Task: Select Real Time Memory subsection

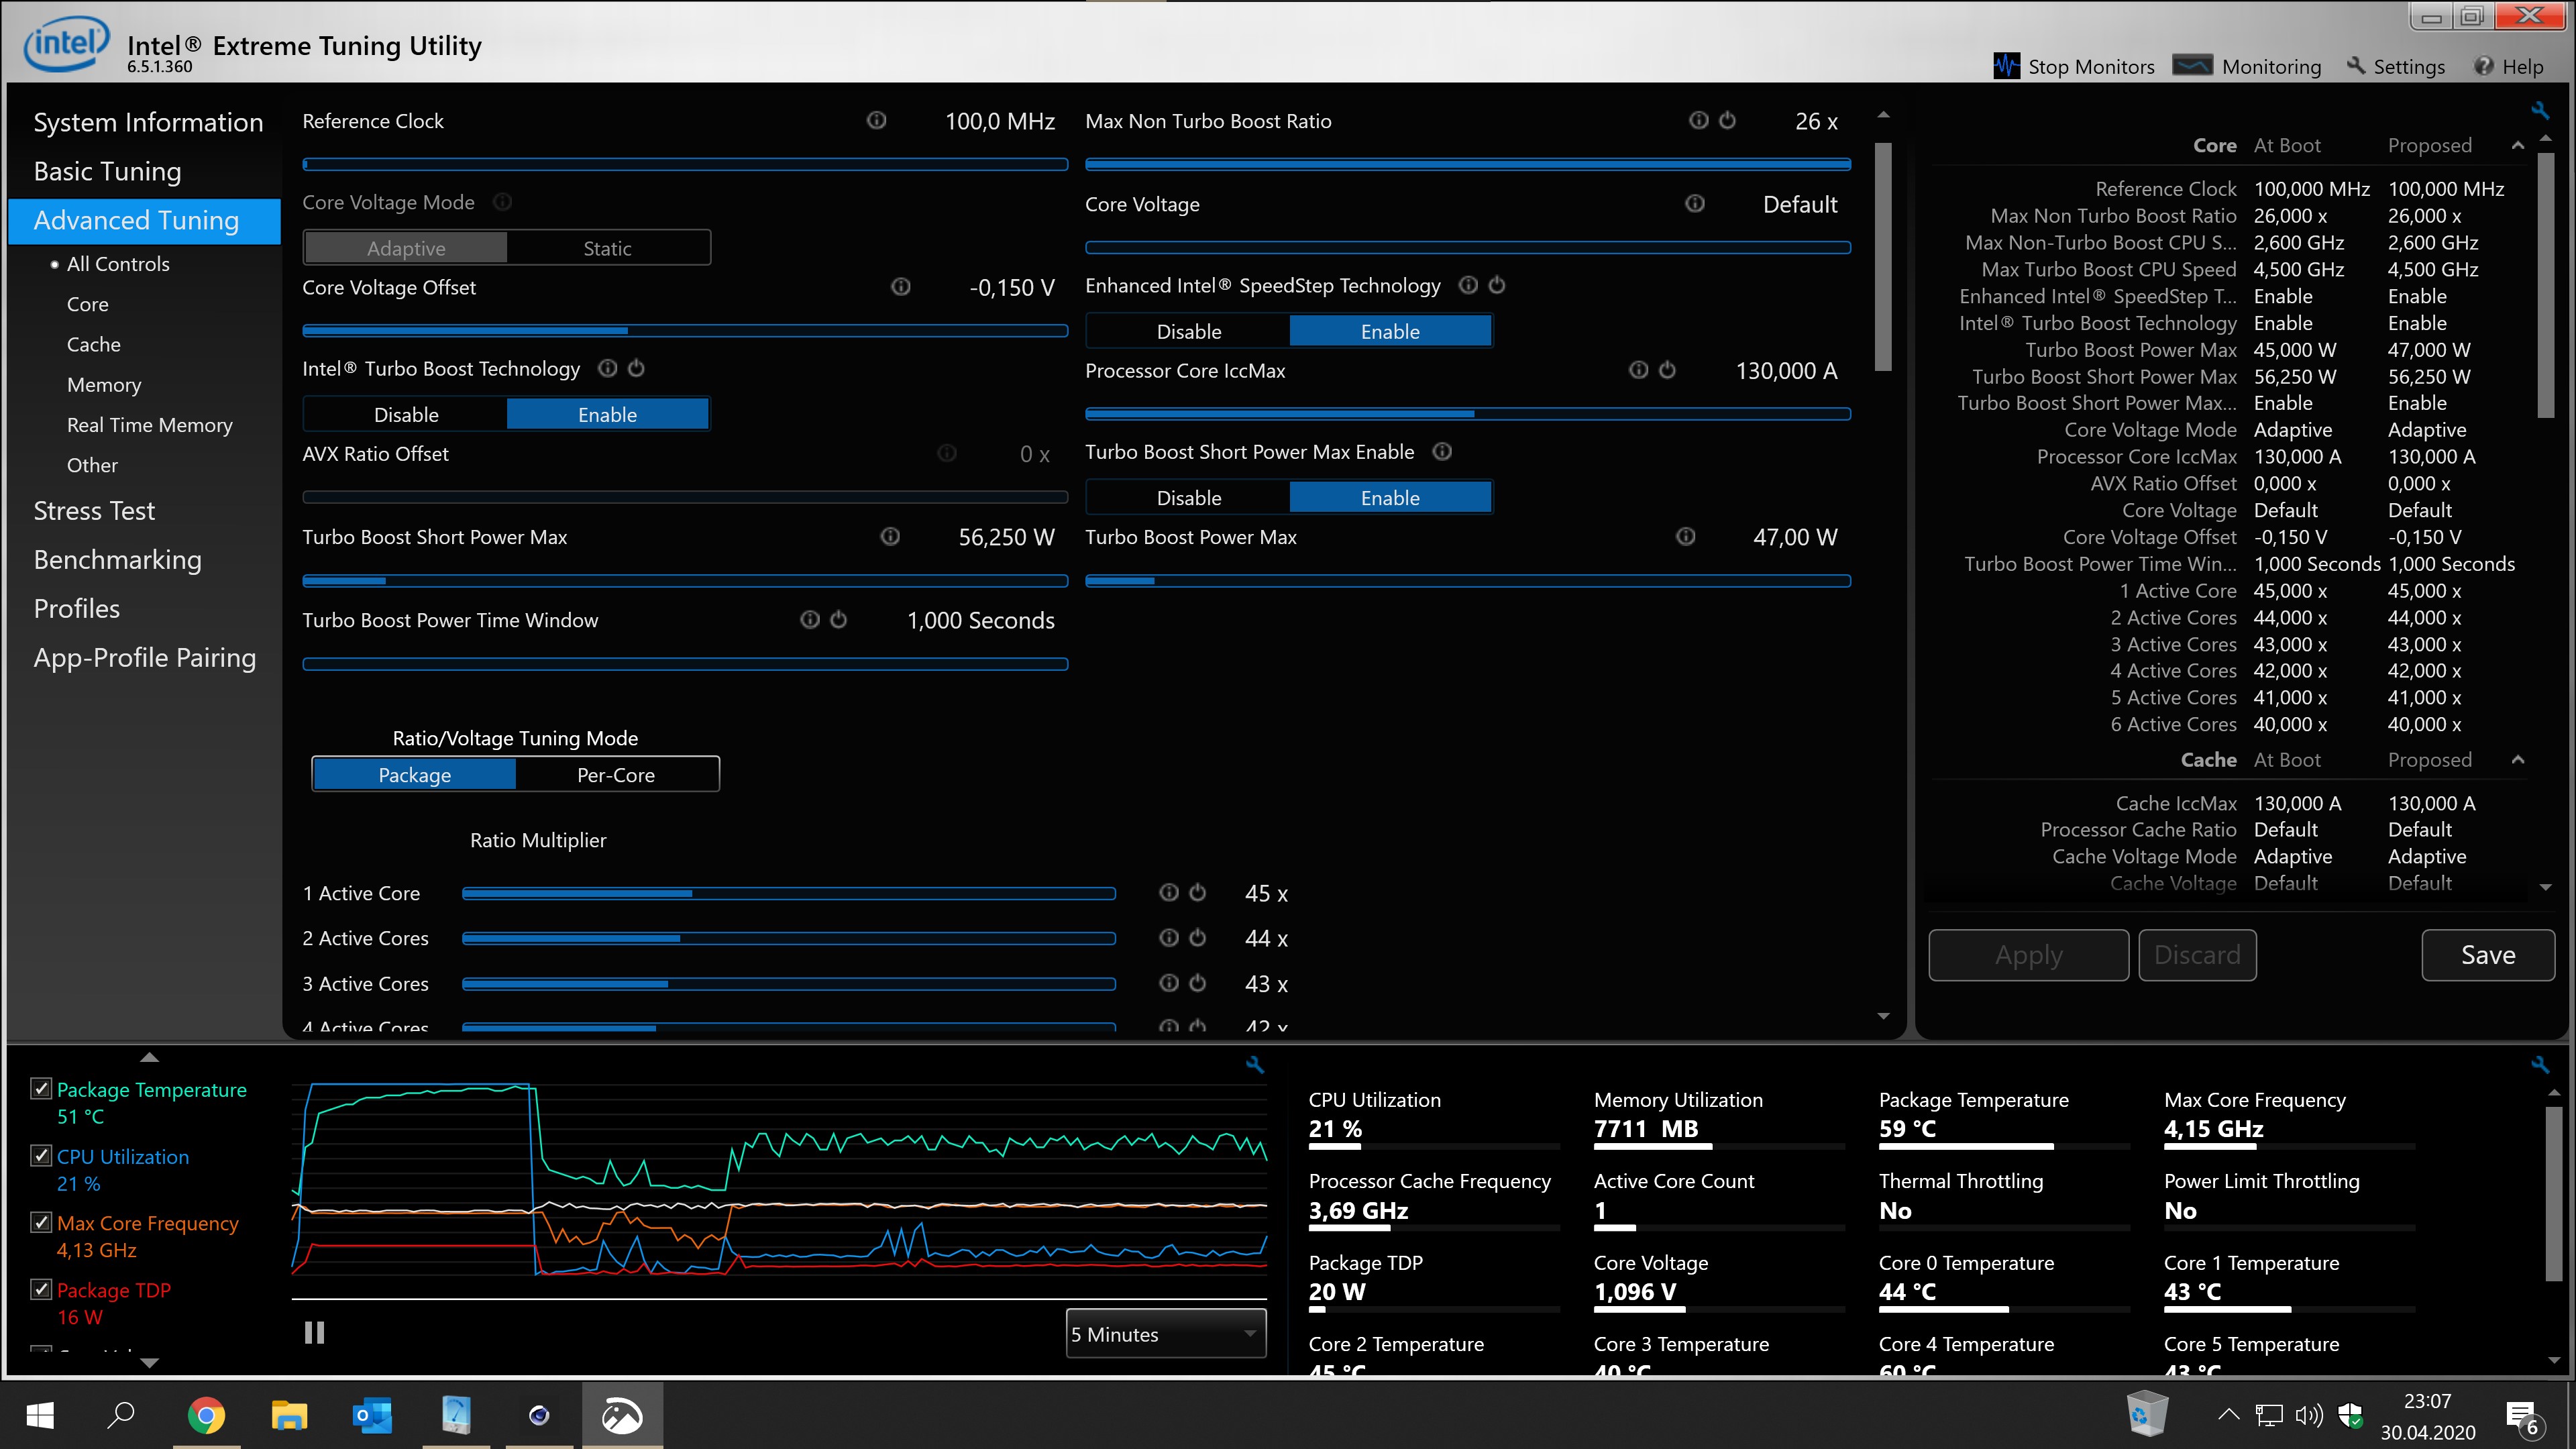Action: pyautogui.click(x=149, y=424)
